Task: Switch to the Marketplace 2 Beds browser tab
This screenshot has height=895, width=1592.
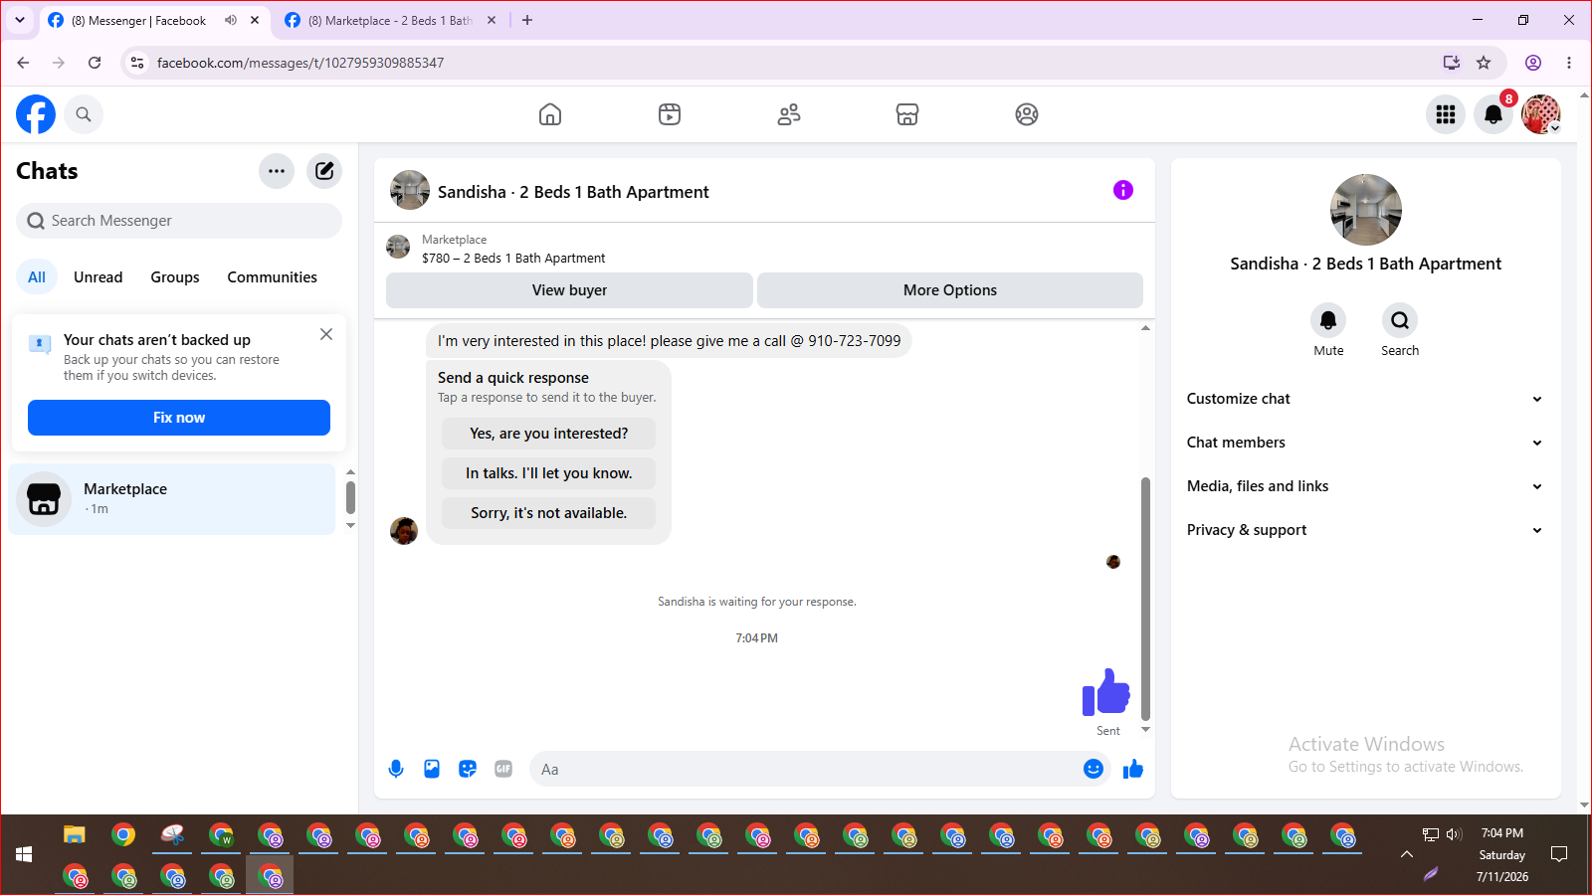Action: (390, 20)
